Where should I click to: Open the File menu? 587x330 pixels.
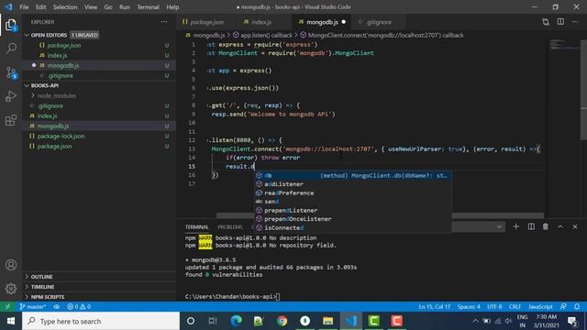(24, 7)
